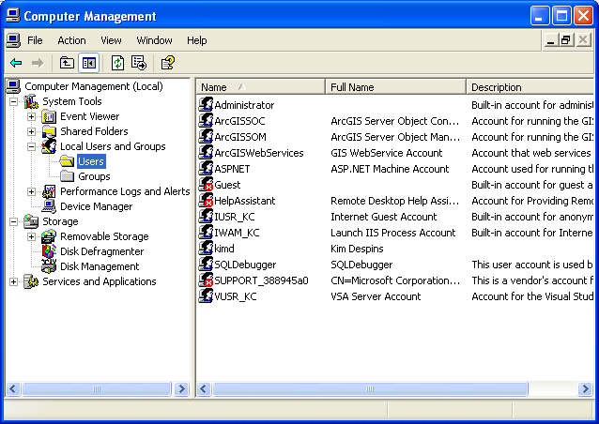Click the Refresh toolbar icon
The width and height of the screenshot is (599, 424).
pyautogui.click(x=117, y=63)
